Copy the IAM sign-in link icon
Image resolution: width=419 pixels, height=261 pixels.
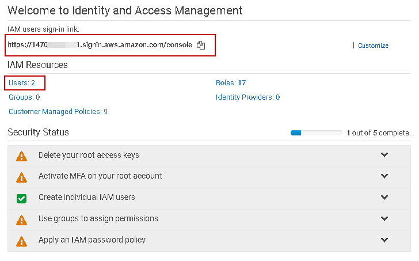coord(201,45)
